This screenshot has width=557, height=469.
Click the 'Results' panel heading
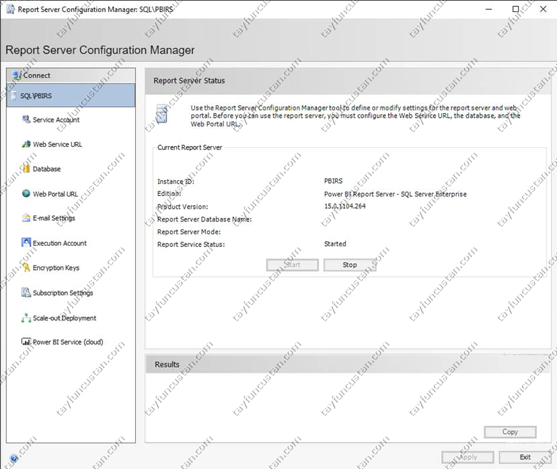tap(167, 365)
